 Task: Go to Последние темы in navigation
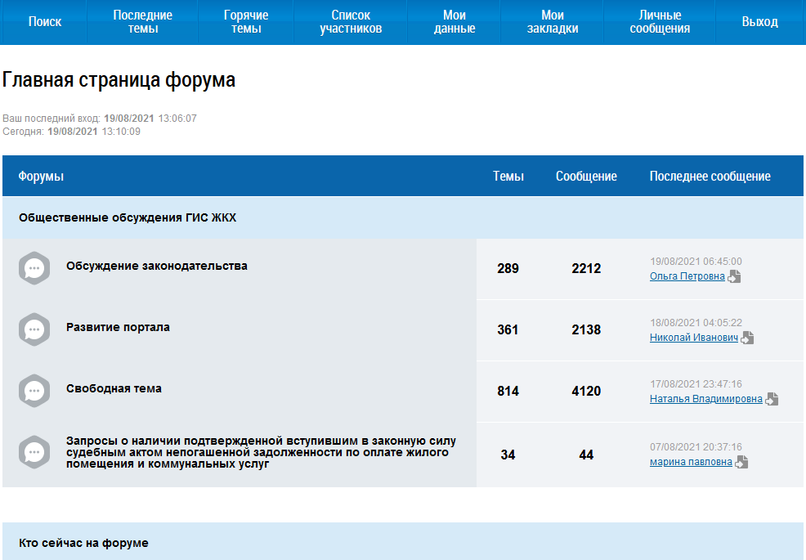point(143,22)
